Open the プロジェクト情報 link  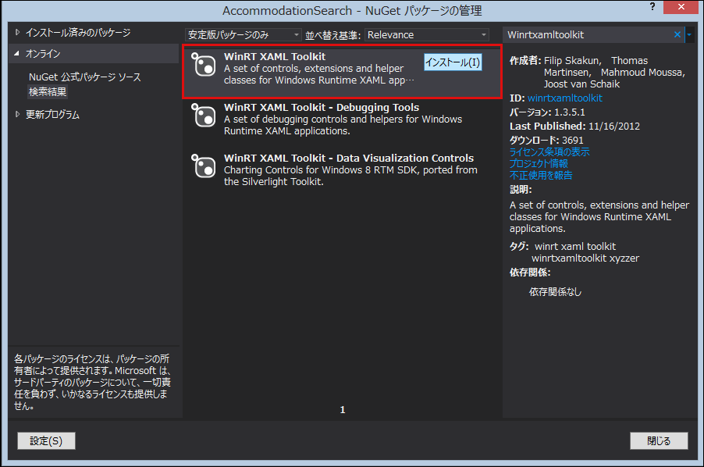[539, 163]
